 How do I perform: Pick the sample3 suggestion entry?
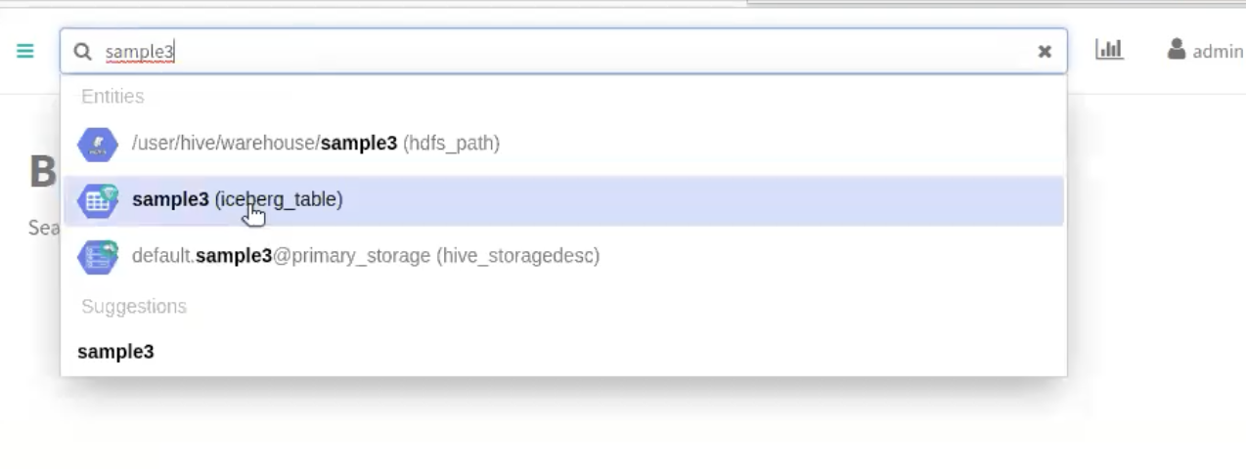pyautogui.click(x=115, y=352)
